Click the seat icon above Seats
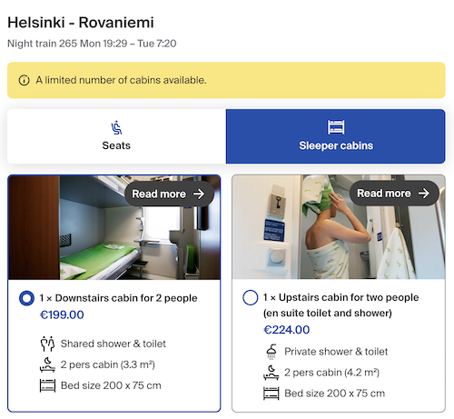The width and height of the screenshot is (454, 419). point(116,127)
